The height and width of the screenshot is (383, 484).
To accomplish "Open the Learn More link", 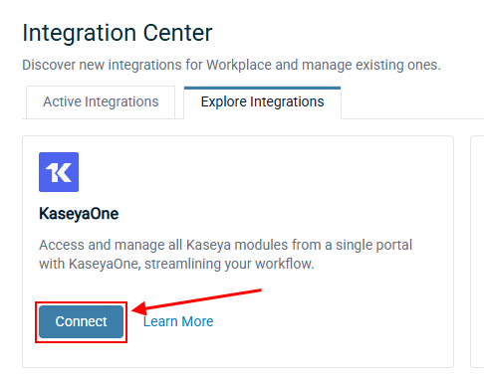I will 178,321.
